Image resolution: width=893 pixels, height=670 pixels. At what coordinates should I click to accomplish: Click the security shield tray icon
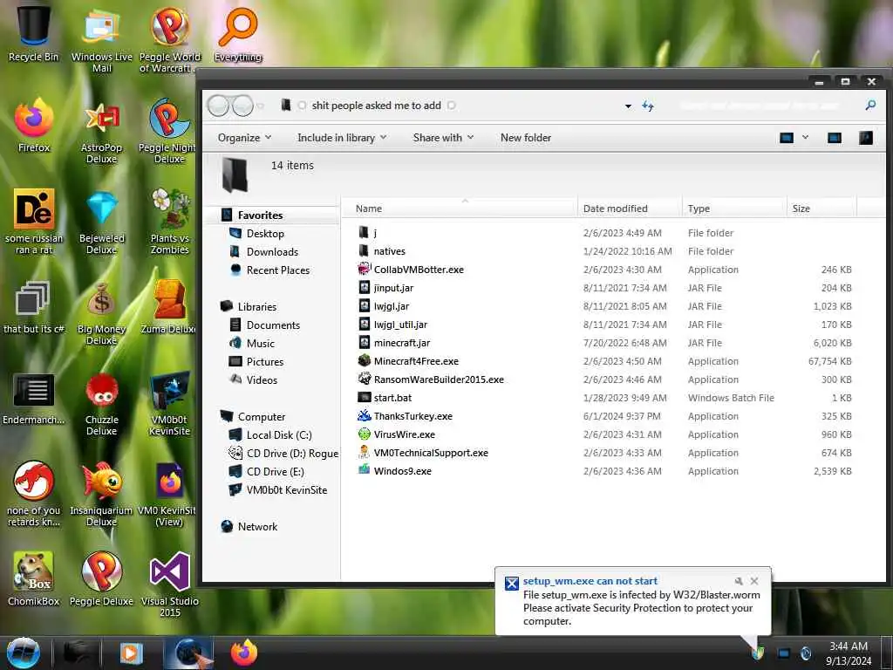click(758, 653)
